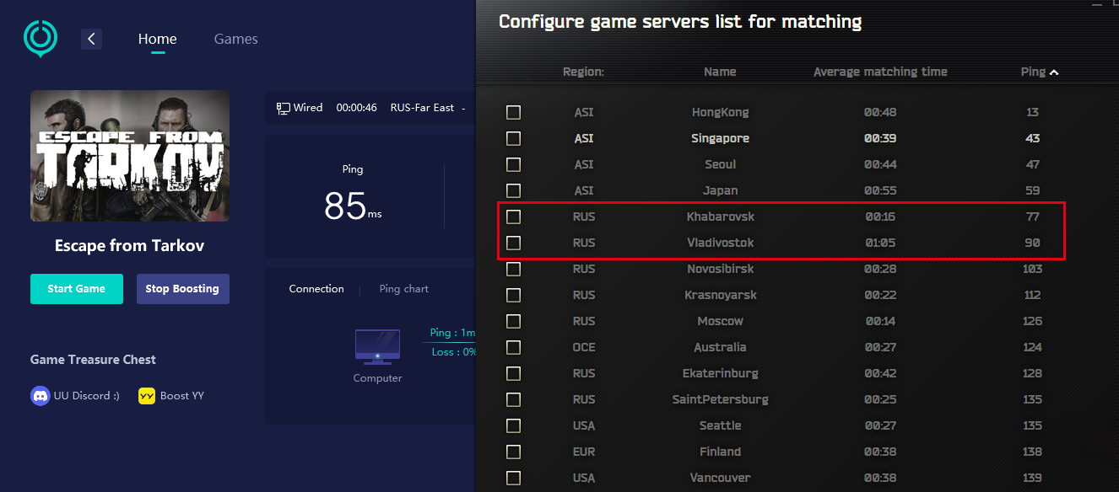The width and height of the screenshot is (1119, 492).
Task: Click the Moscow server name
Action: [x=721, y=321]
